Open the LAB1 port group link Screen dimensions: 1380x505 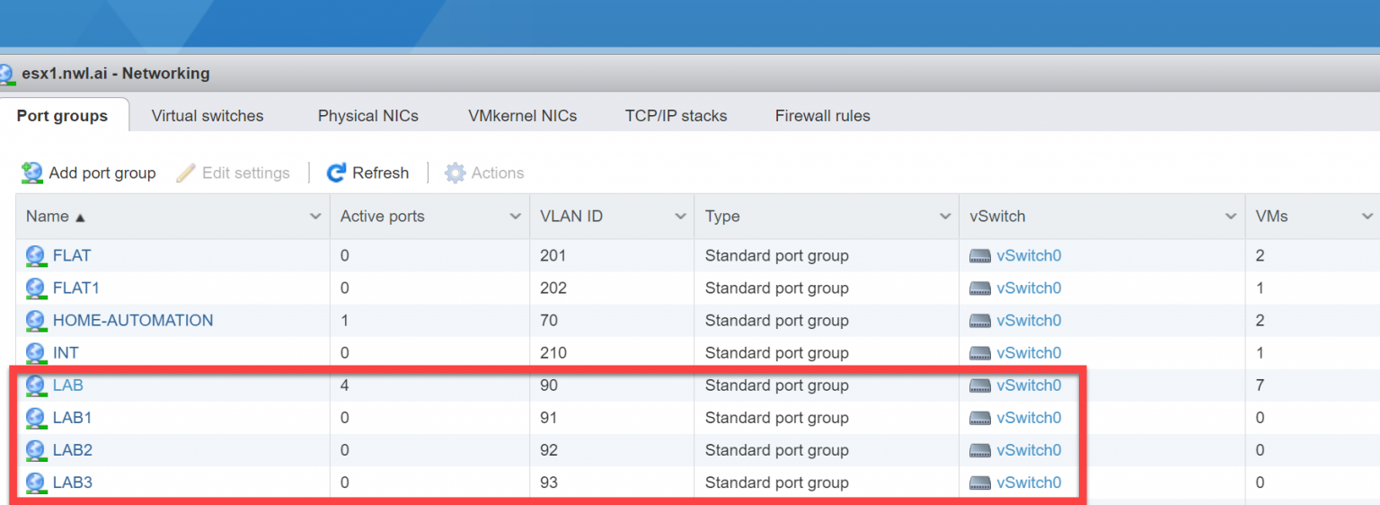73,418
